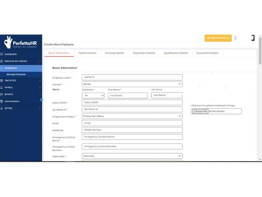
Task: Open the Personal Details tab
Action: [x=114, y=53]
